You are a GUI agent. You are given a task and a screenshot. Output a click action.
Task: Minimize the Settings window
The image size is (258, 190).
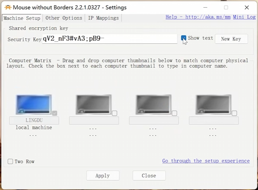[205, 8]
